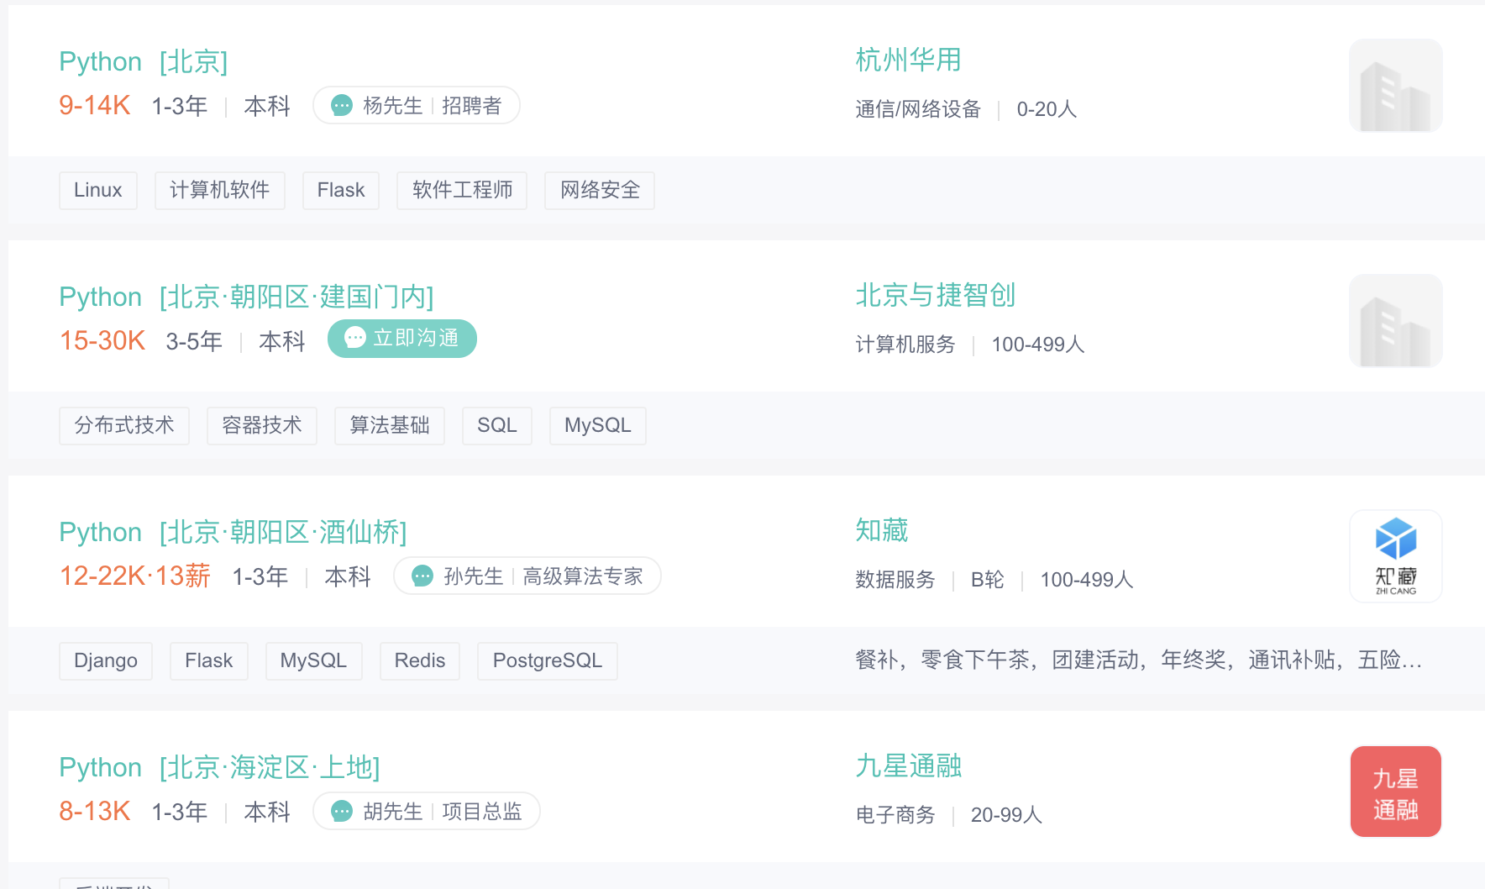Select the PostgreSQL tag
Image resolution: width=1485 pixels, height=889 pixels.
pos(548,661)
